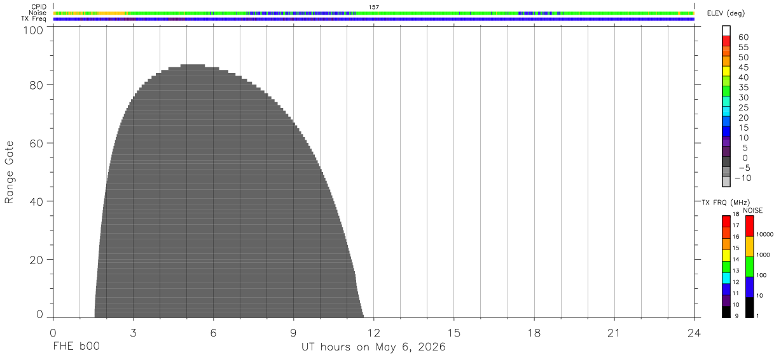Click the x-axis tick label '15'

[x=453, y=333]
